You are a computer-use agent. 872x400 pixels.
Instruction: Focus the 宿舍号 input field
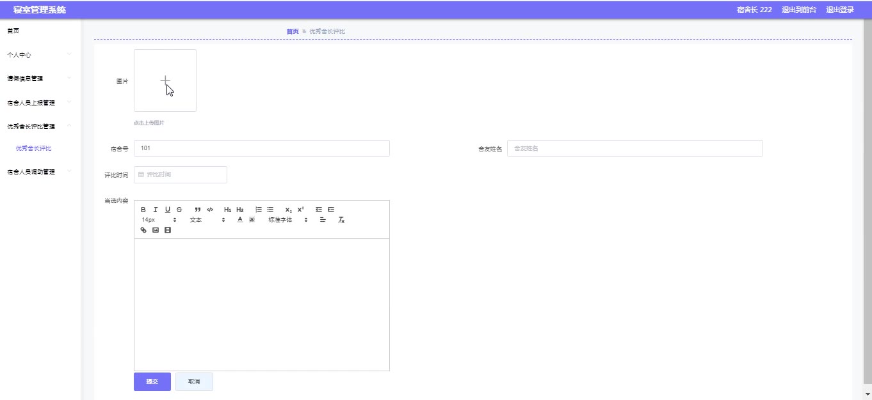262,148
